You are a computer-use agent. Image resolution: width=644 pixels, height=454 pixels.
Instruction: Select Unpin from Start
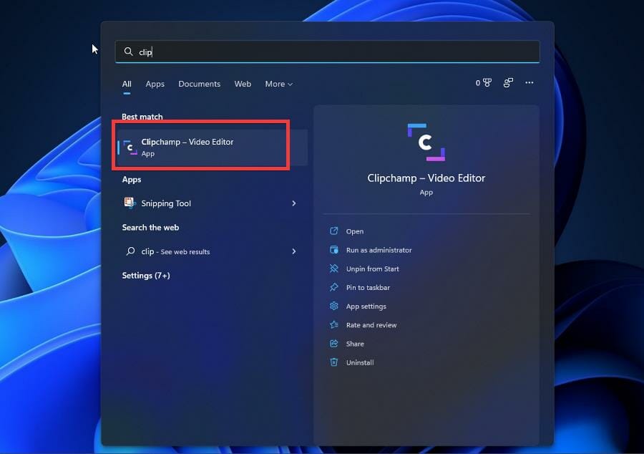[x=373, y=269]
